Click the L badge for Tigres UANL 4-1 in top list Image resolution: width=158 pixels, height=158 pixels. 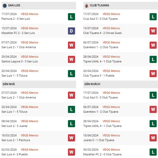click(x=153, y=59)
